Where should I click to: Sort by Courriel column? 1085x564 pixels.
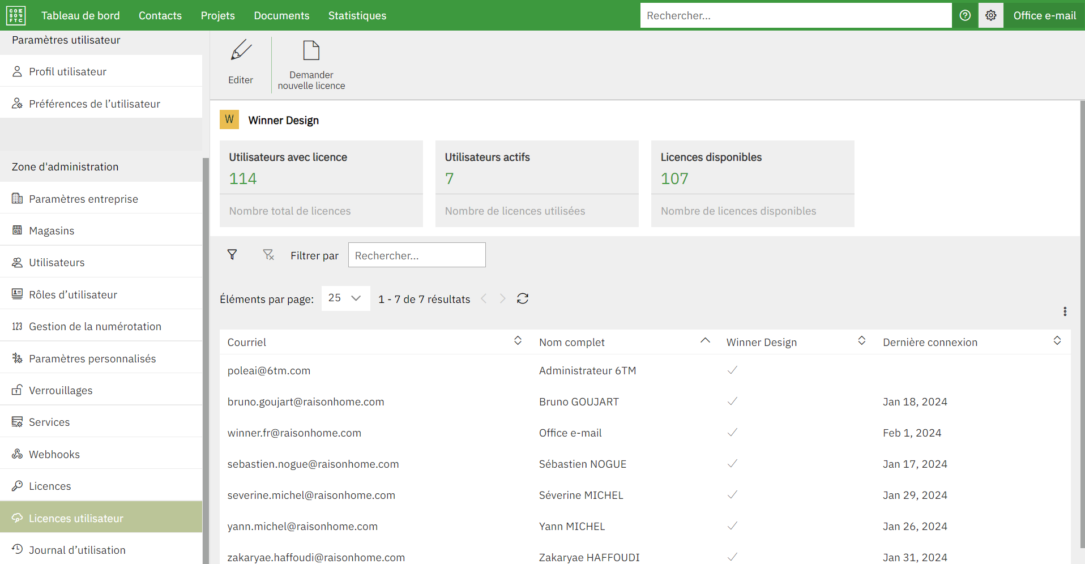point(518,341)
